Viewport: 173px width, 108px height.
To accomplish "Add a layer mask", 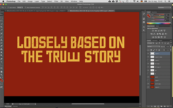I will [155, 107].
